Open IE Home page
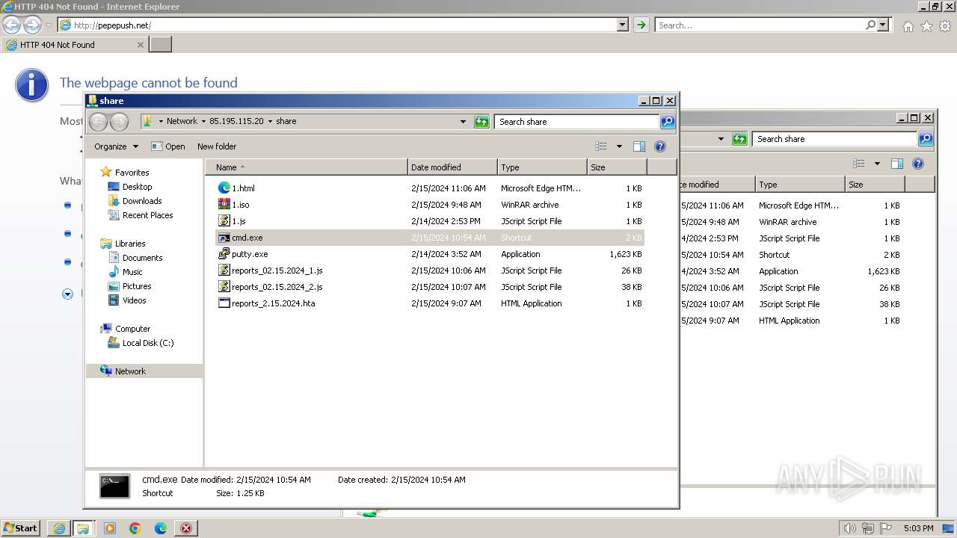Image resolution: width=957 pixels, height=538 pixels. [x=908, y=26]
